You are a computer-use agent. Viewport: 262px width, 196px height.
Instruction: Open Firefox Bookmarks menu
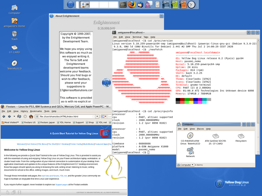(36, 111)
